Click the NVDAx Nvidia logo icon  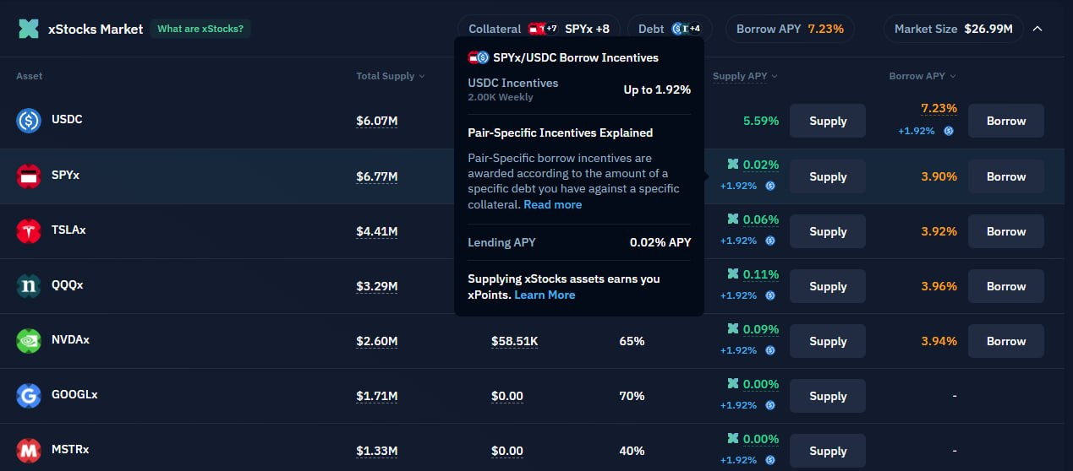(29, 341)
